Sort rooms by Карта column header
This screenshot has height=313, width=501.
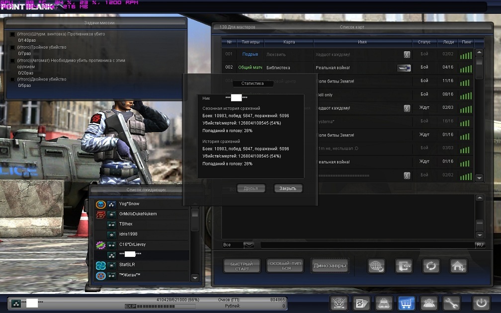point(289,42)
